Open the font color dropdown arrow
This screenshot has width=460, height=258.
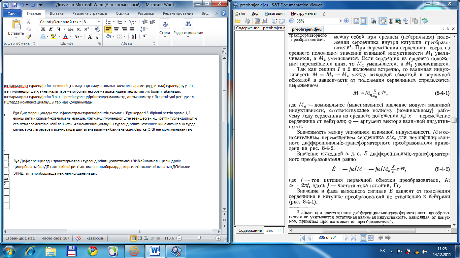tap(71, 37)
